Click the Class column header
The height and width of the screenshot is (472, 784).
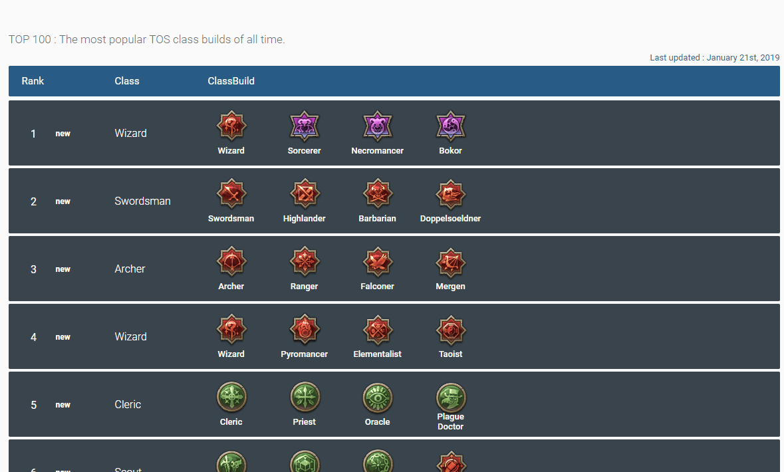pos(127,81)
